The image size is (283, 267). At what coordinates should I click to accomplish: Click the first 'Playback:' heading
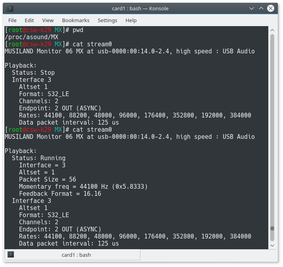[21, 66]
